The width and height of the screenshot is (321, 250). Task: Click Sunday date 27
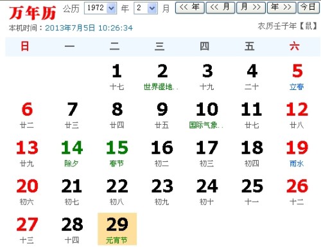27,230
